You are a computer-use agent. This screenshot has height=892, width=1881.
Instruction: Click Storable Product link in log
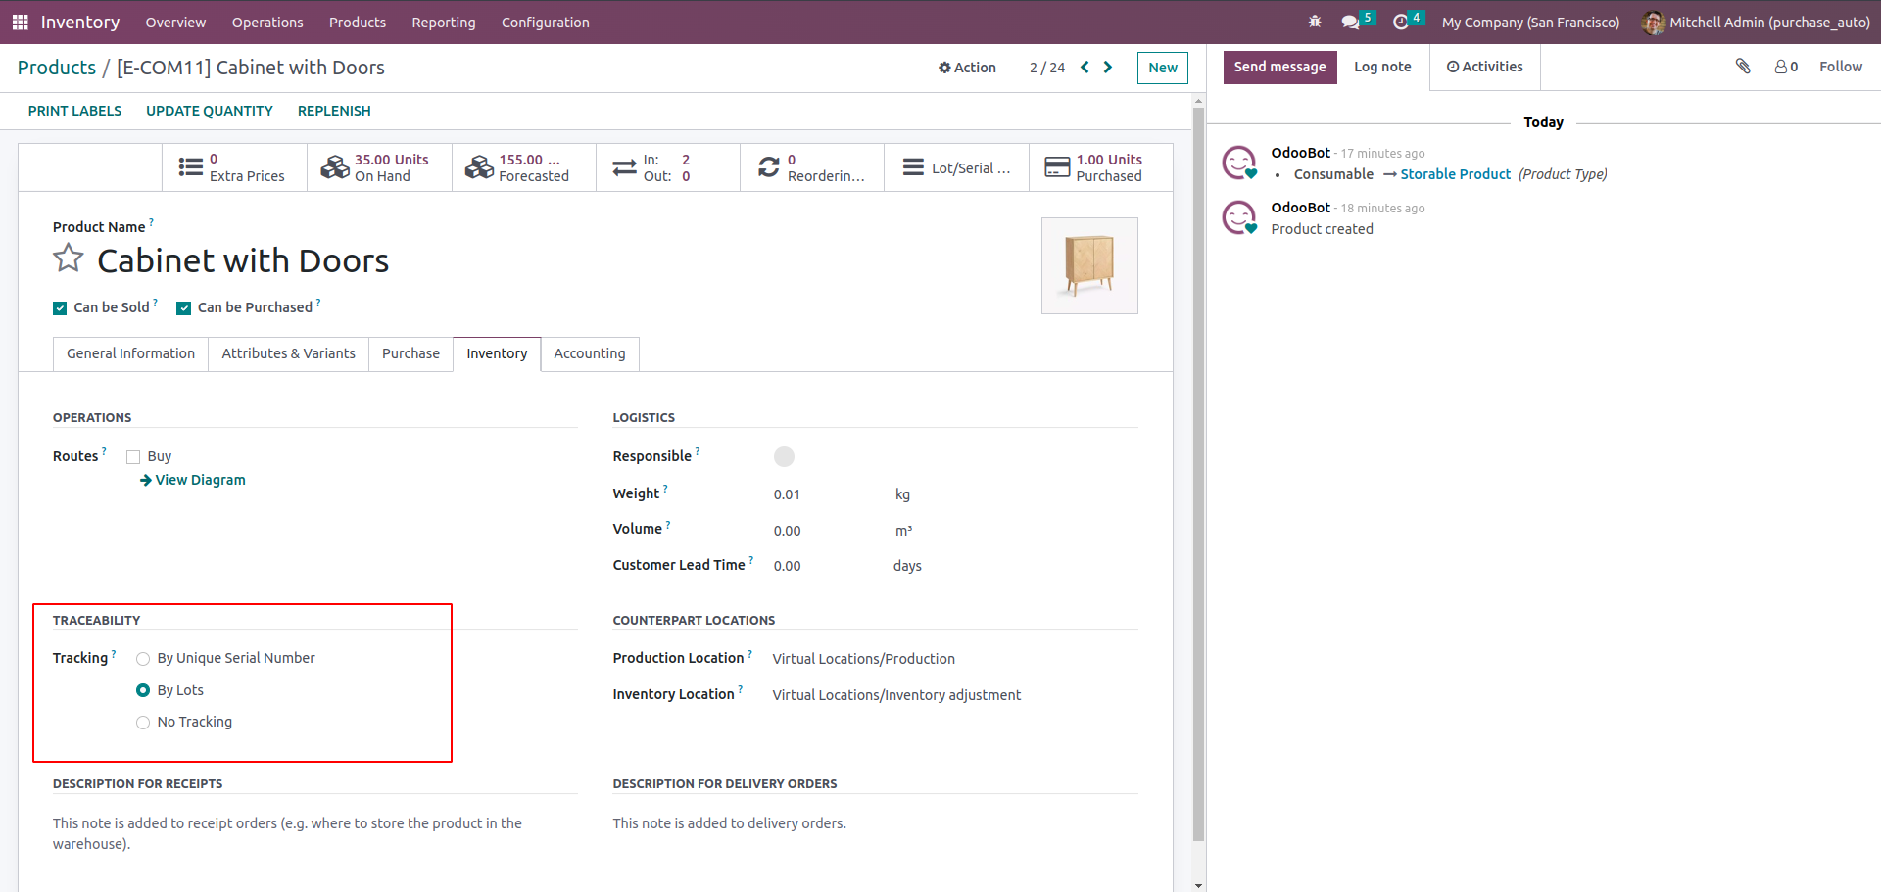1456,174
